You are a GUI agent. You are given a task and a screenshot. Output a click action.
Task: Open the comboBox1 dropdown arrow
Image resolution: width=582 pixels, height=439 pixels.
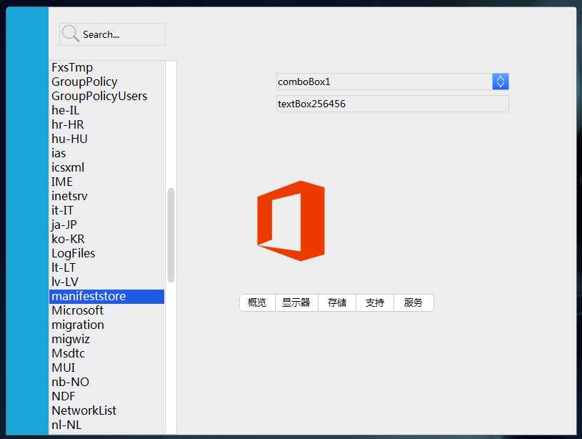(501, 82)
